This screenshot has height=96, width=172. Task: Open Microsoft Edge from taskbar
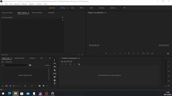pos(9,94)
